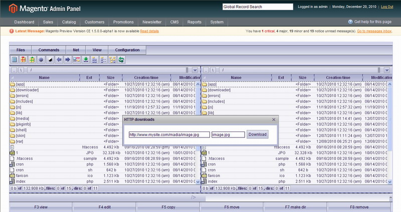Image resolution: width=401 pixels, height=212 pixels.
Task: Click the F8 remove button
Action: 359,207
